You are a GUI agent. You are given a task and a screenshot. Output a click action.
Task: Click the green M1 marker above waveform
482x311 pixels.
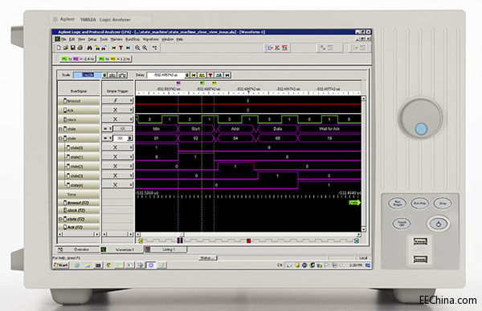click(202, 83)
